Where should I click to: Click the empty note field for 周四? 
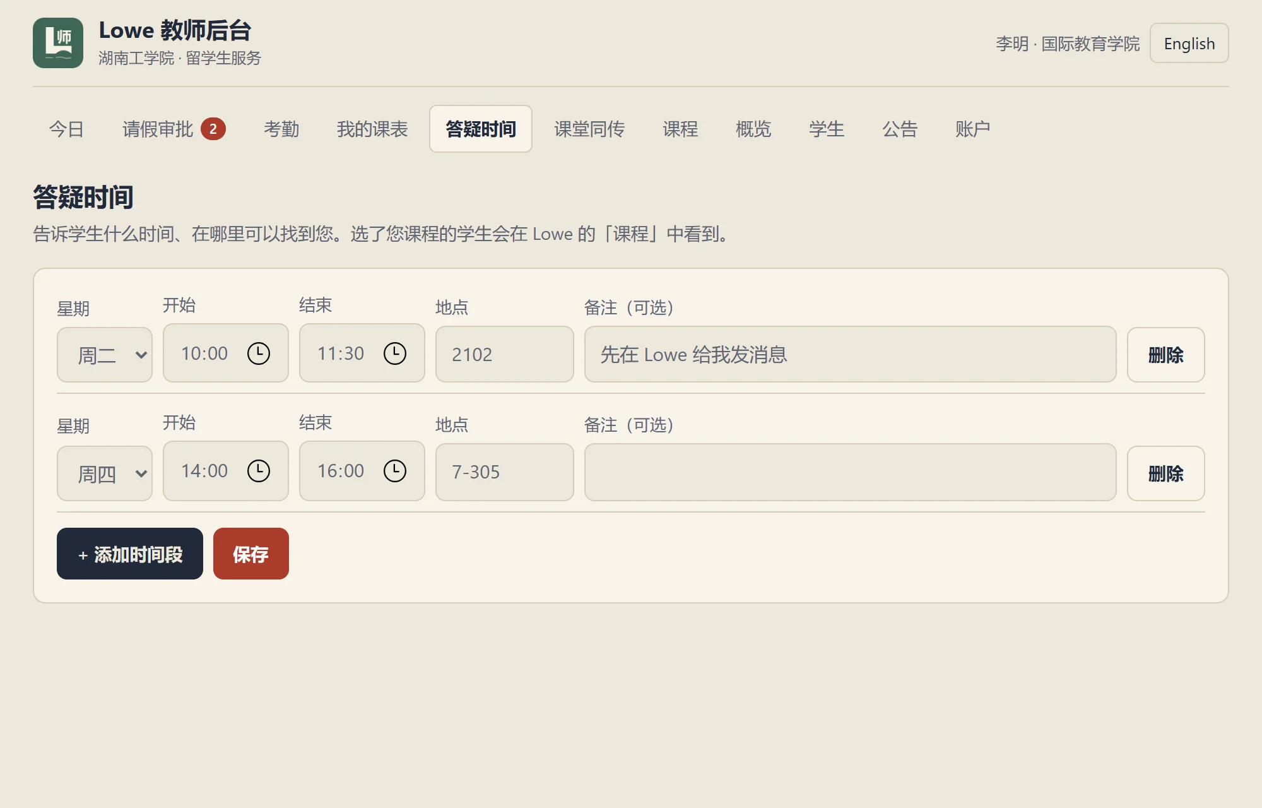(851, 472)
